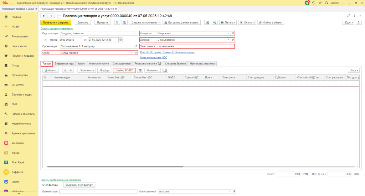Open the Заполнить dropdown button

coord(87,70)
